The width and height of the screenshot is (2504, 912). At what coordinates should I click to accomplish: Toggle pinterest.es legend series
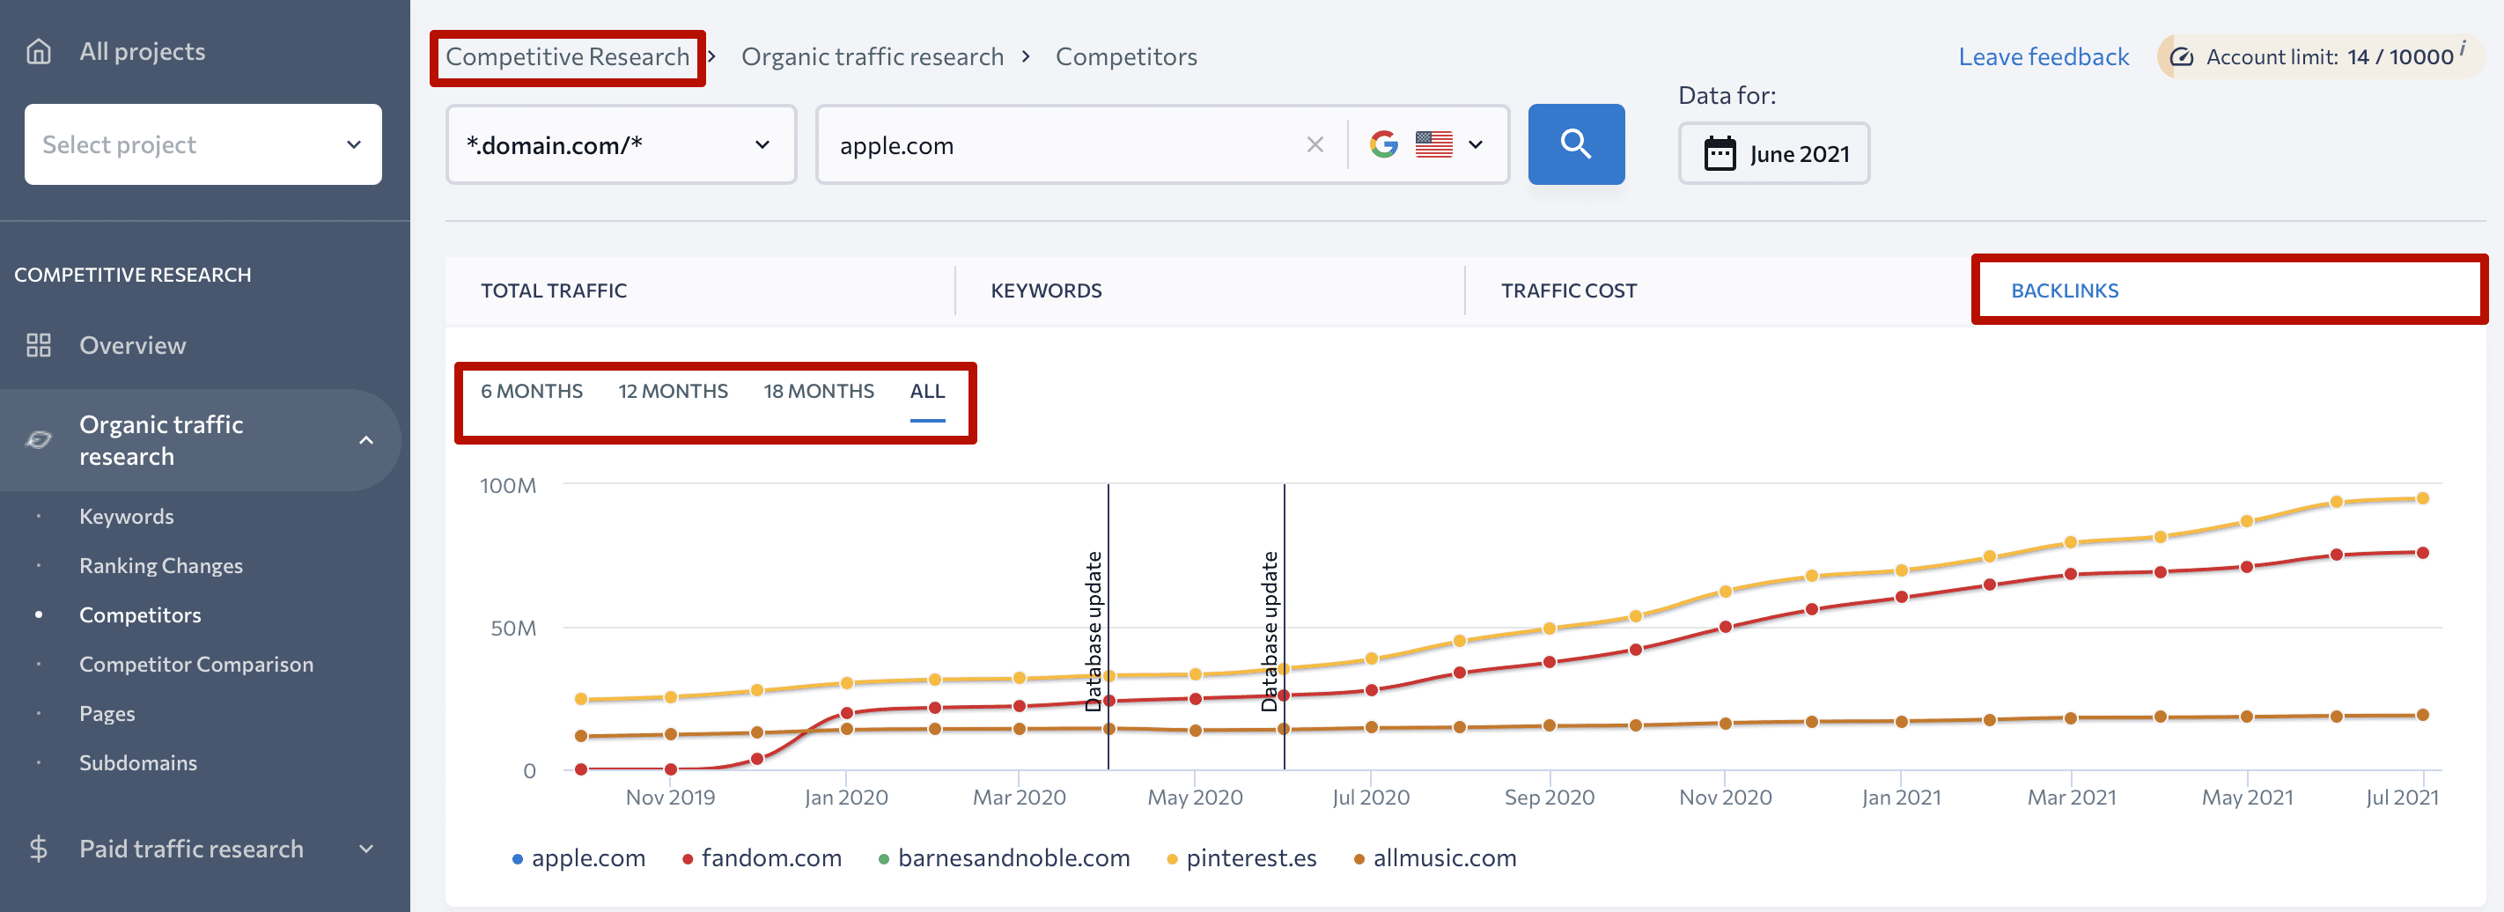pos(1241,858)
